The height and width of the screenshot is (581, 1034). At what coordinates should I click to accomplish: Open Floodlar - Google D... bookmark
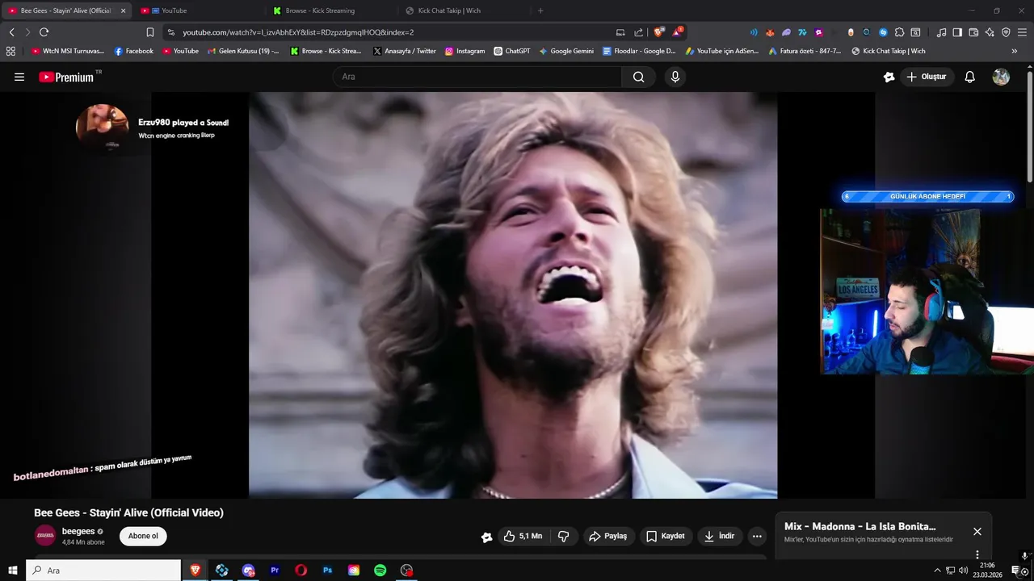click(639, 51)
